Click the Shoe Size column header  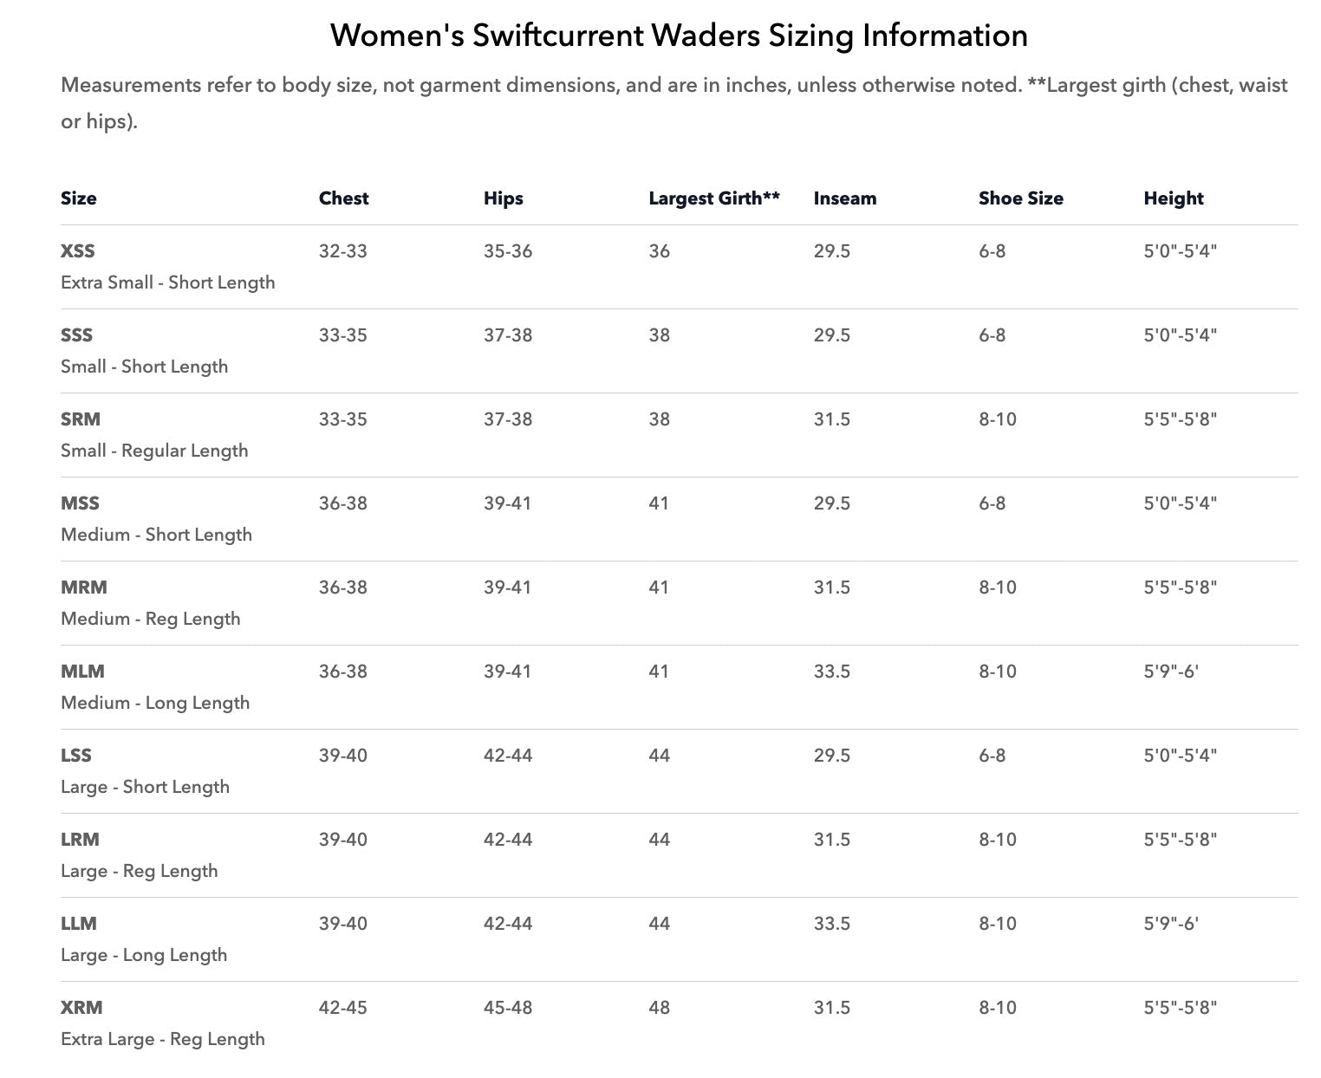pos(1021,198)
